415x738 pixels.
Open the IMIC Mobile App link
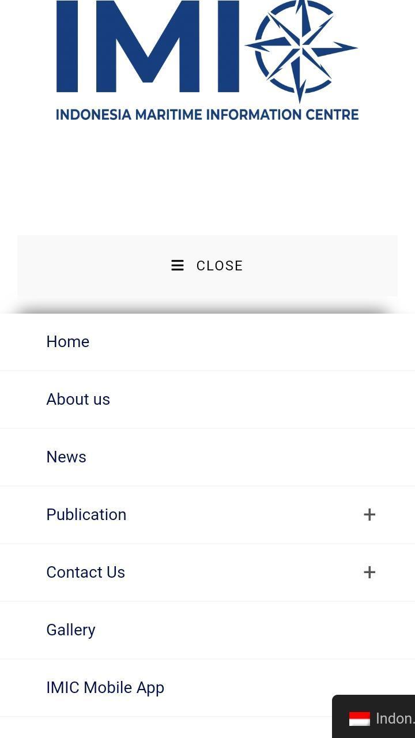[x=105, y=687]
